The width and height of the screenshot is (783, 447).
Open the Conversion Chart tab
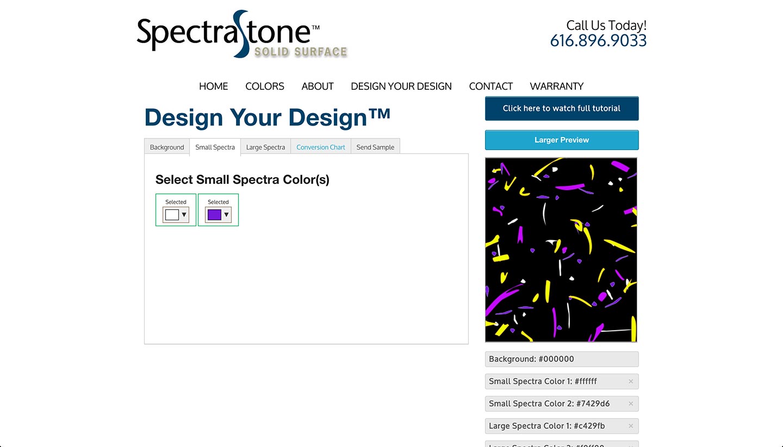[321, 147]
